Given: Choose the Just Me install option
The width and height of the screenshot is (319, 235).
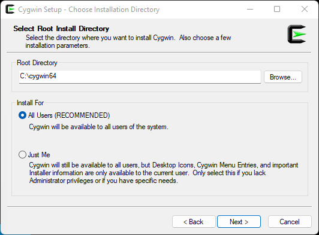Looking at the screenshot, I should click(22, 155).
